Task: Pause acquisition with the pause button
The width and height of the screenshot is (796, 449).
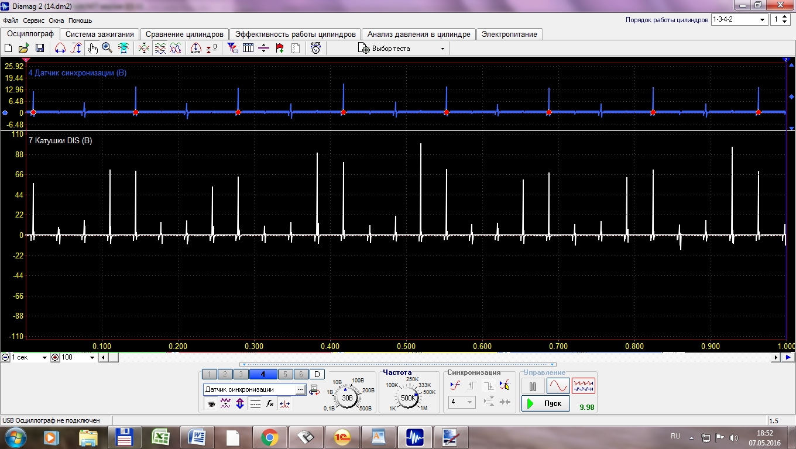Action: click(x=533, y=386)
